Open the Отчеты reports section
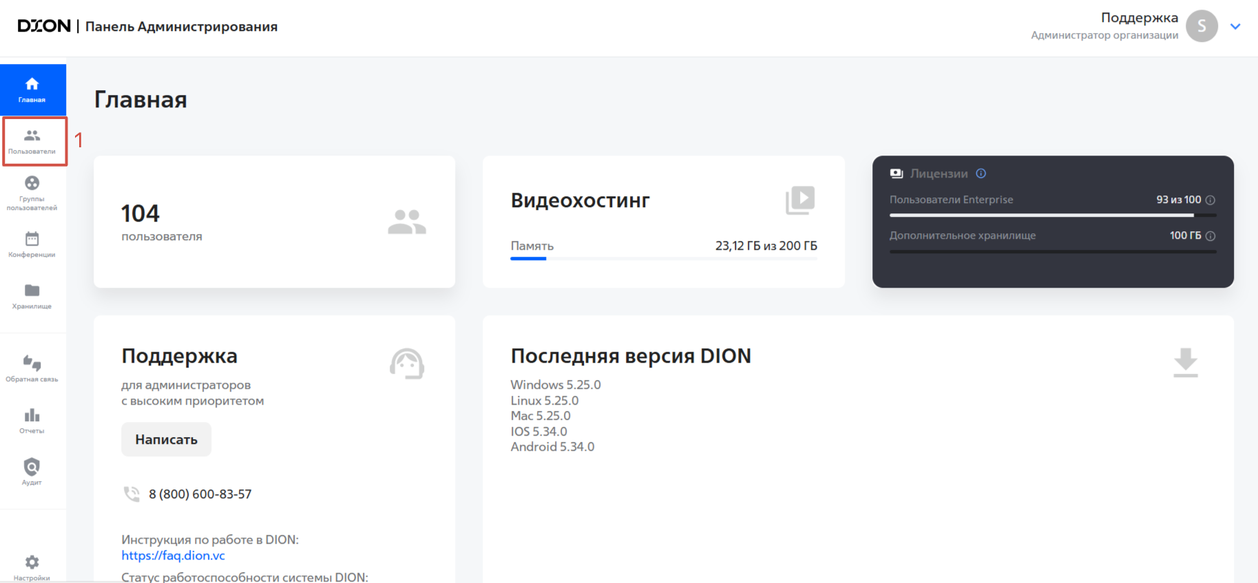This screenshot has height=583, width=1258. 32,421
